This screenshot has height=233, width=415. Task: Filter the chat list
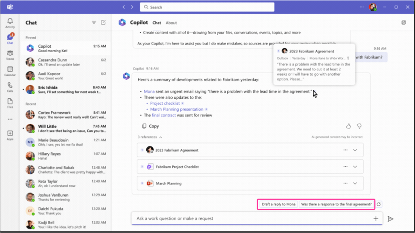coord(94,22)
